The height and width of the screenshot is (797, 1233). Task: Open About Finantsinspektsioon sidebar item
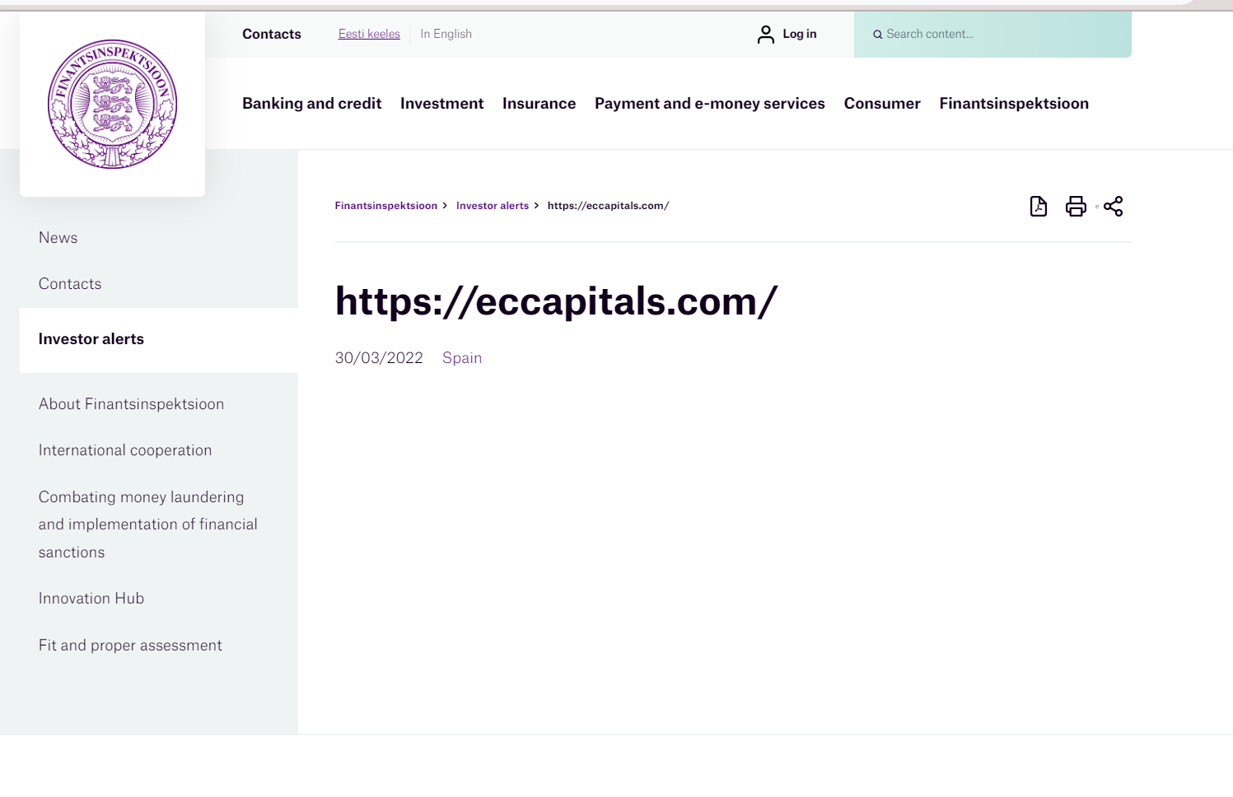click(x=132, y=404)
